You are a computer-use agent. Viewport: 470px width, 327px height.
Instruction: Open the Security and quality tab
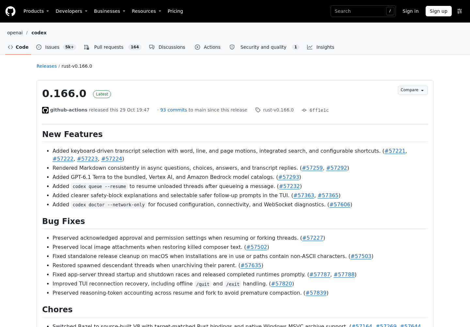tap(264, 47)
